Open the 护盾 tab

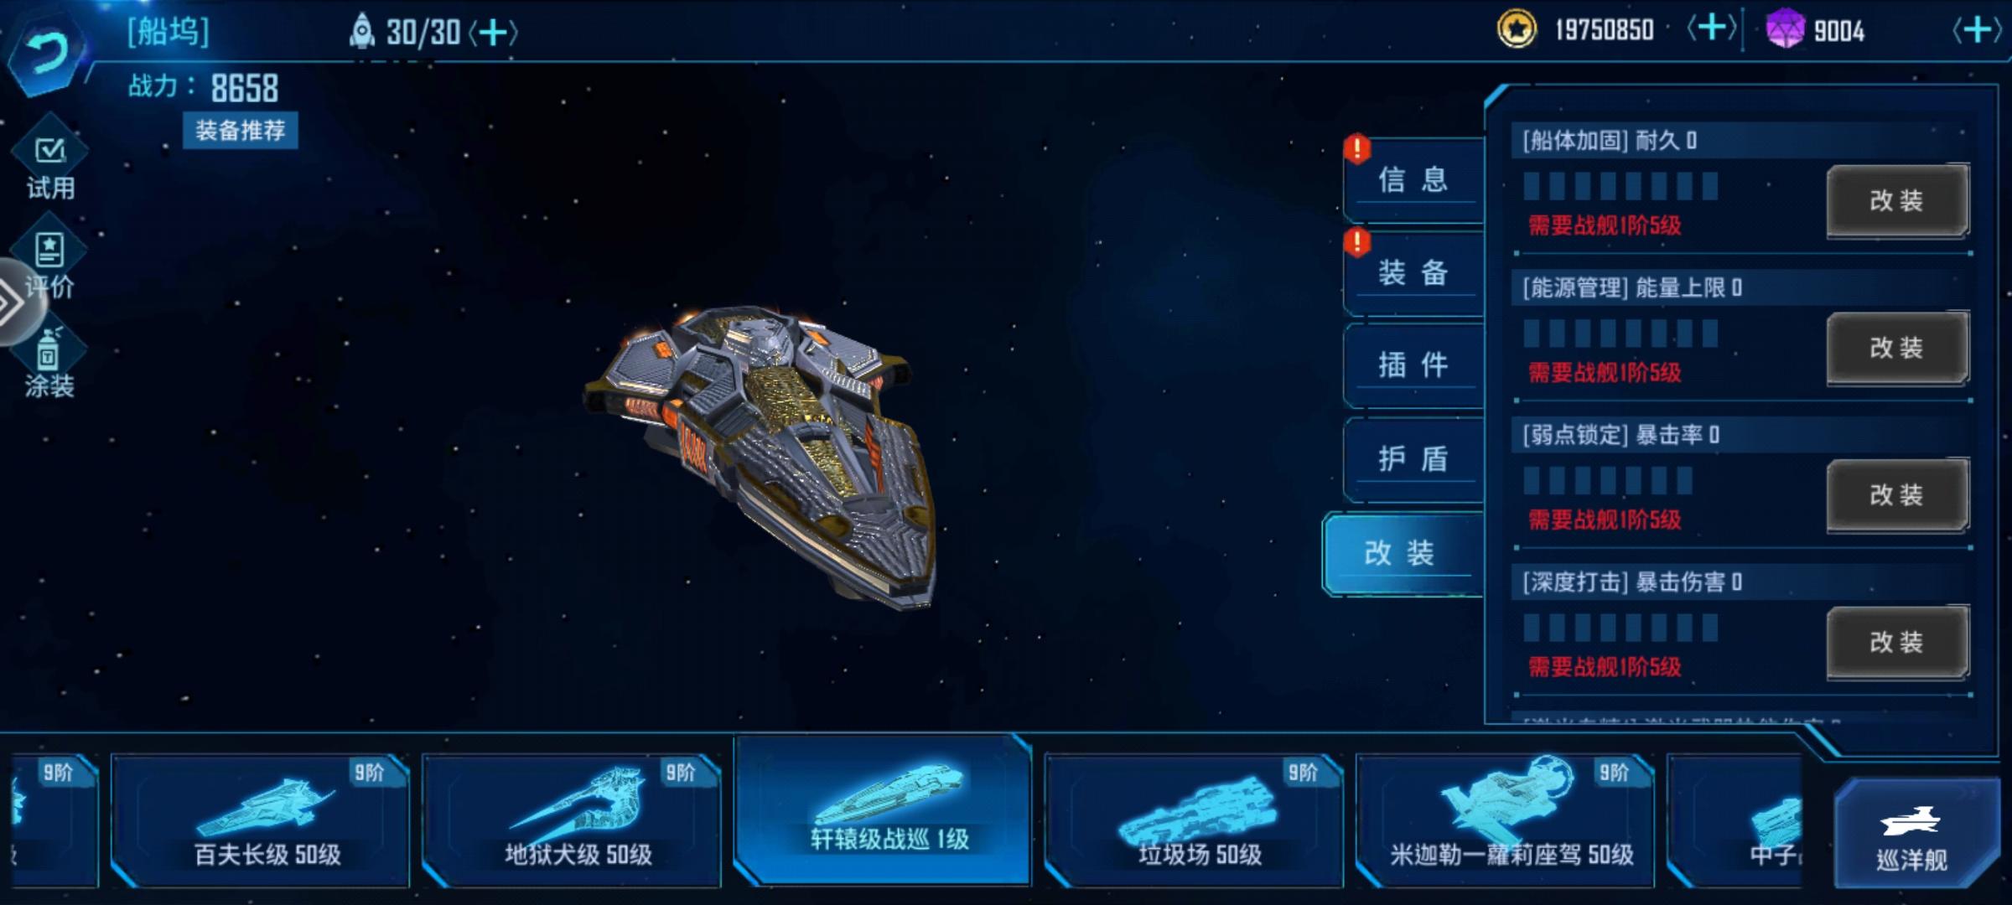[x=1413, y=458]
